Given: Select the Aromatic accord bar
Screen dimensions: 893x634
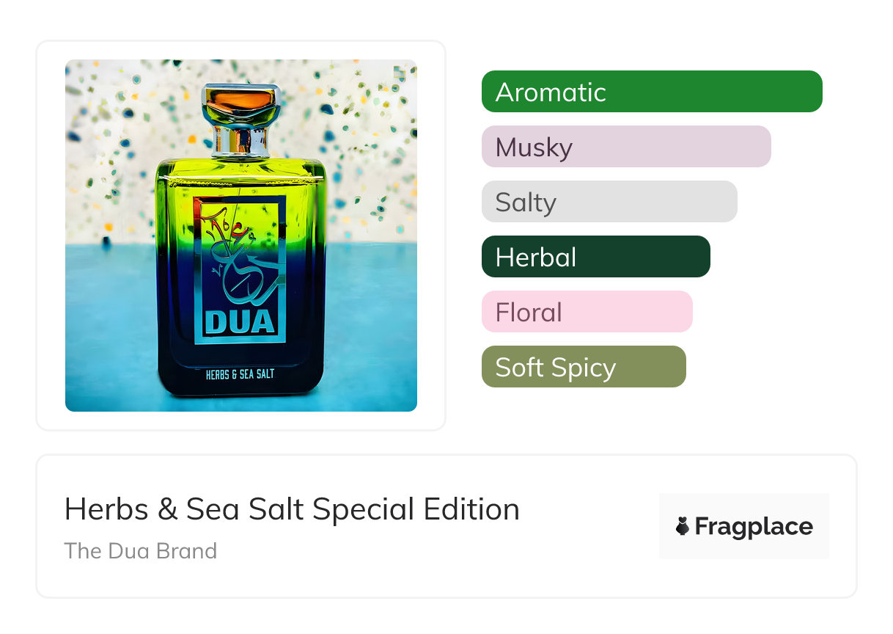Looking at the screenshot, I should pos(652,92).
